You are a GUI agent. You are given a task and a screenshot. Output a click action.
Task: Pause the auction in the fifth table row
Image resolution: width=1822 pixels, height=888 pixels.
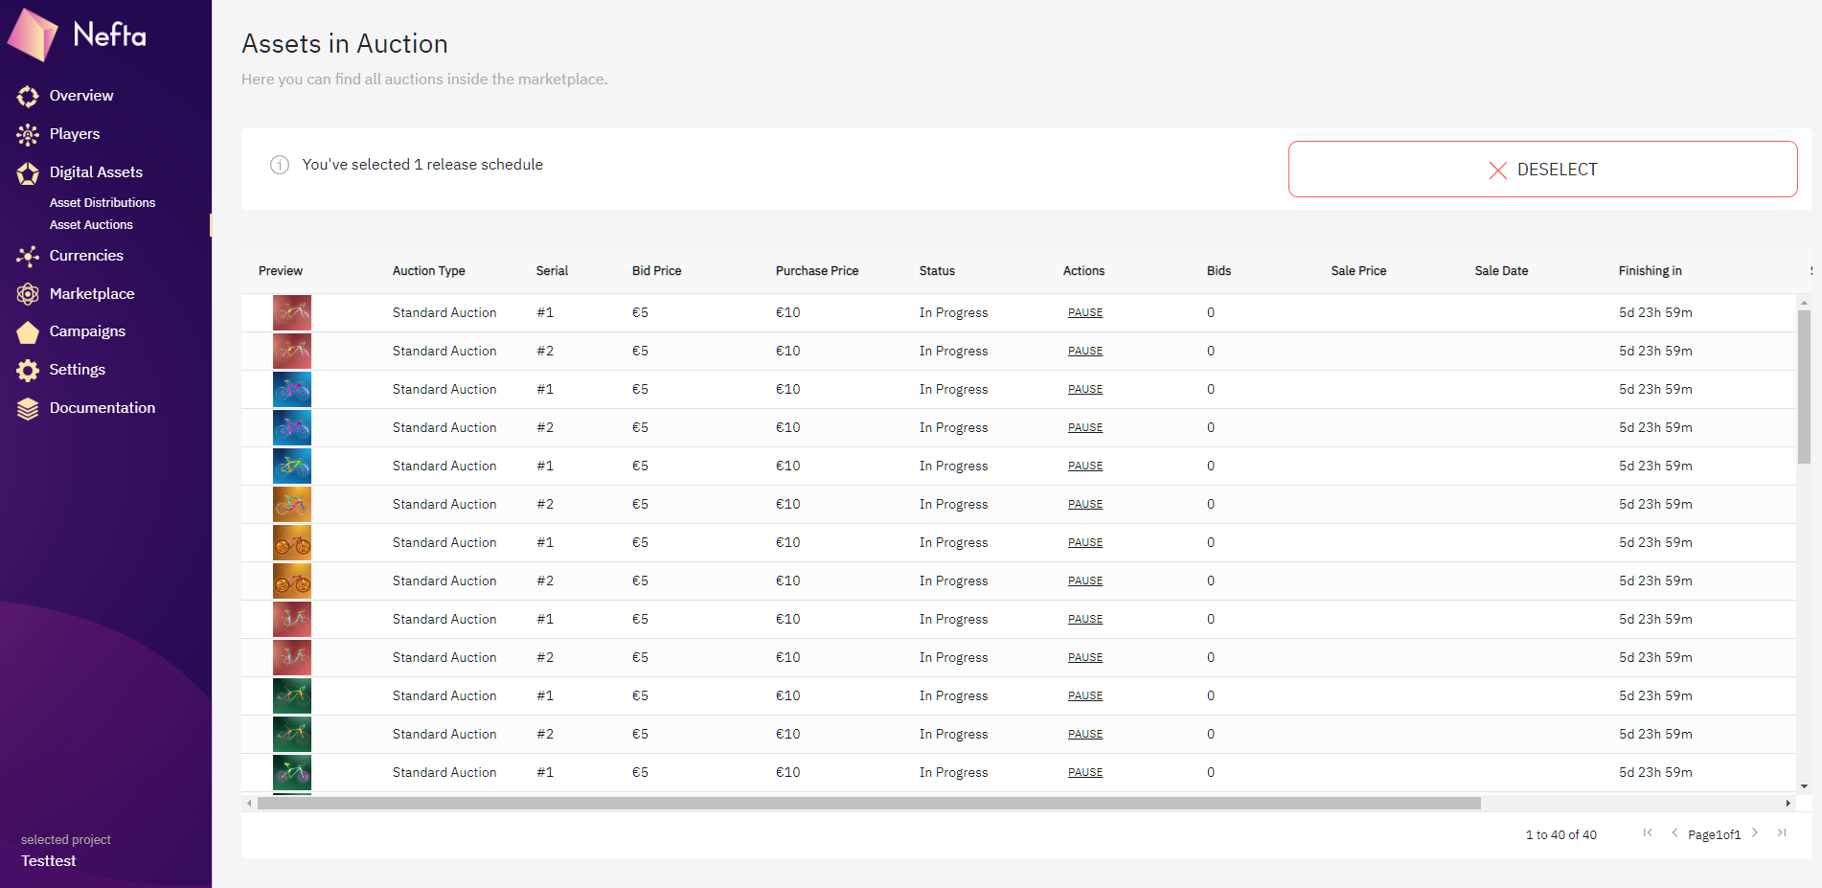click(1085, 467)
